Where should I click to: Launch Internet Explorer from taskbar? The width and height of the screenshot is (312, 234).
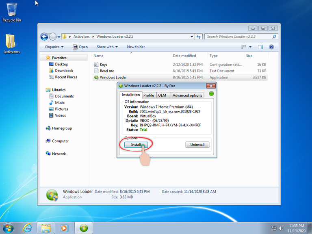tap(27, 228)
